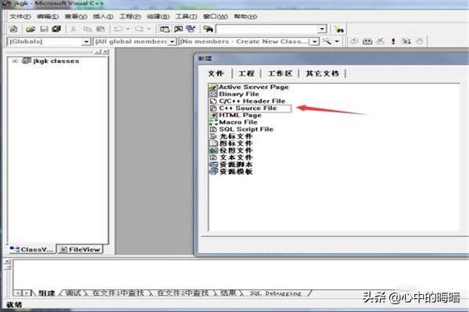This screenshot has height=312, width=469.
Task: Click the Paste toolbar icon
Action: click(x=101, y=29)
